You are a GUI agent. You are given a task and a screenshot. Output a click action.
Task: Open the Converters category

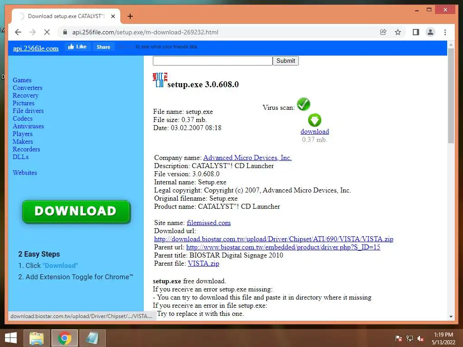28,88
